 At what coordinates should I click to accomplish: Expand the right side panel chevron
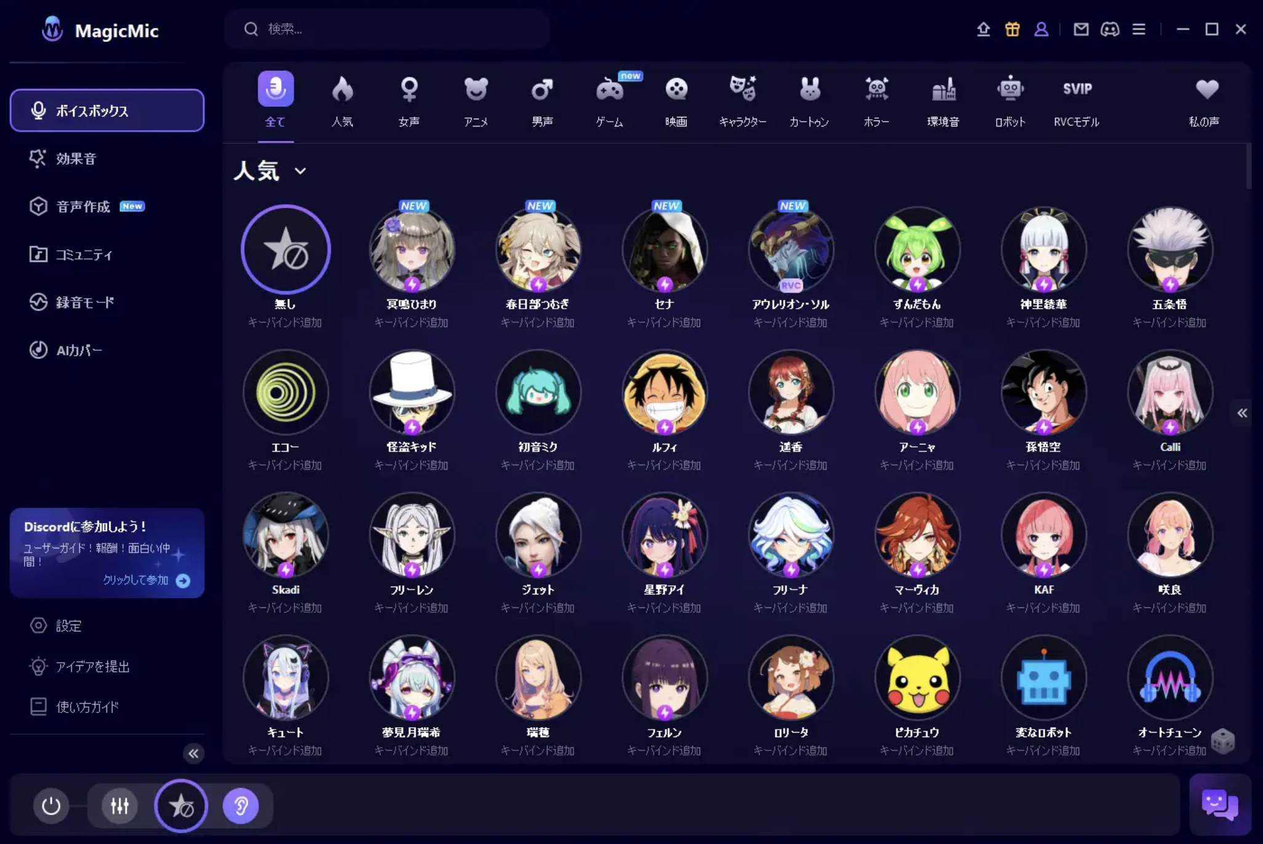pos(1242,413)
